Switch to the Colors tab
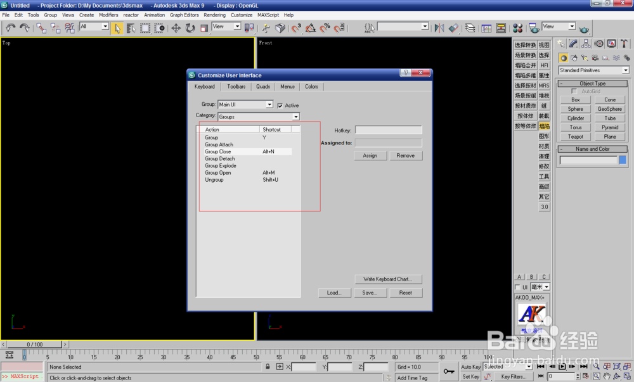 coord(311,86)
